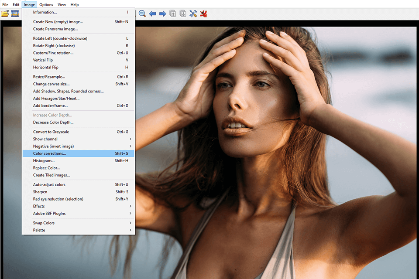Click the paste icon with downward arrow
Image resolution: width=419 pixels, height=279 pixels.
click(183, 14)
